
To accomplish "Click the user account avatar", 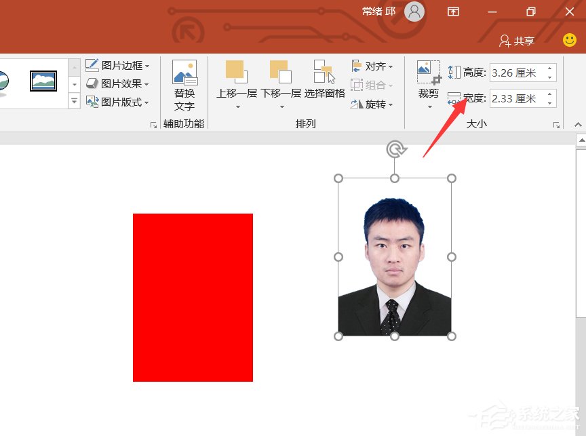I will 414,12.
